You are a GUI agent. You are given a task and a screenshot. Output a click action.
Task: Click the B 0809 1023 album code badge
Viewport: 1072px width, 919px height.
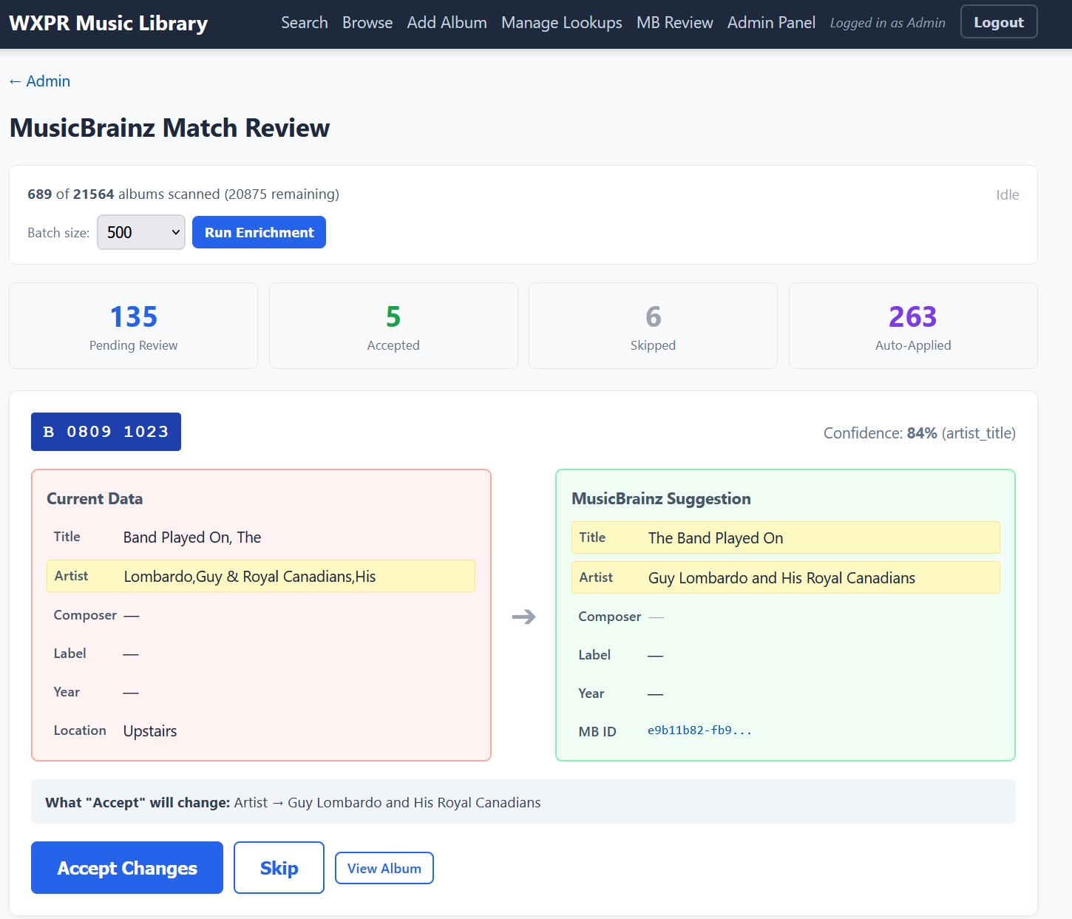pos(106,432)
